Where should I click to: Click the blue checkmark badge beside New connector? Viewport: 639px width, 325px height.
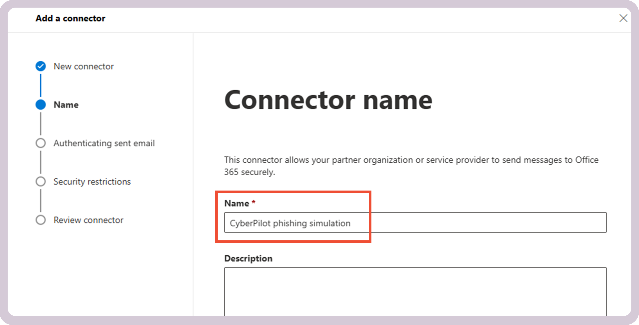click(41, 66)
